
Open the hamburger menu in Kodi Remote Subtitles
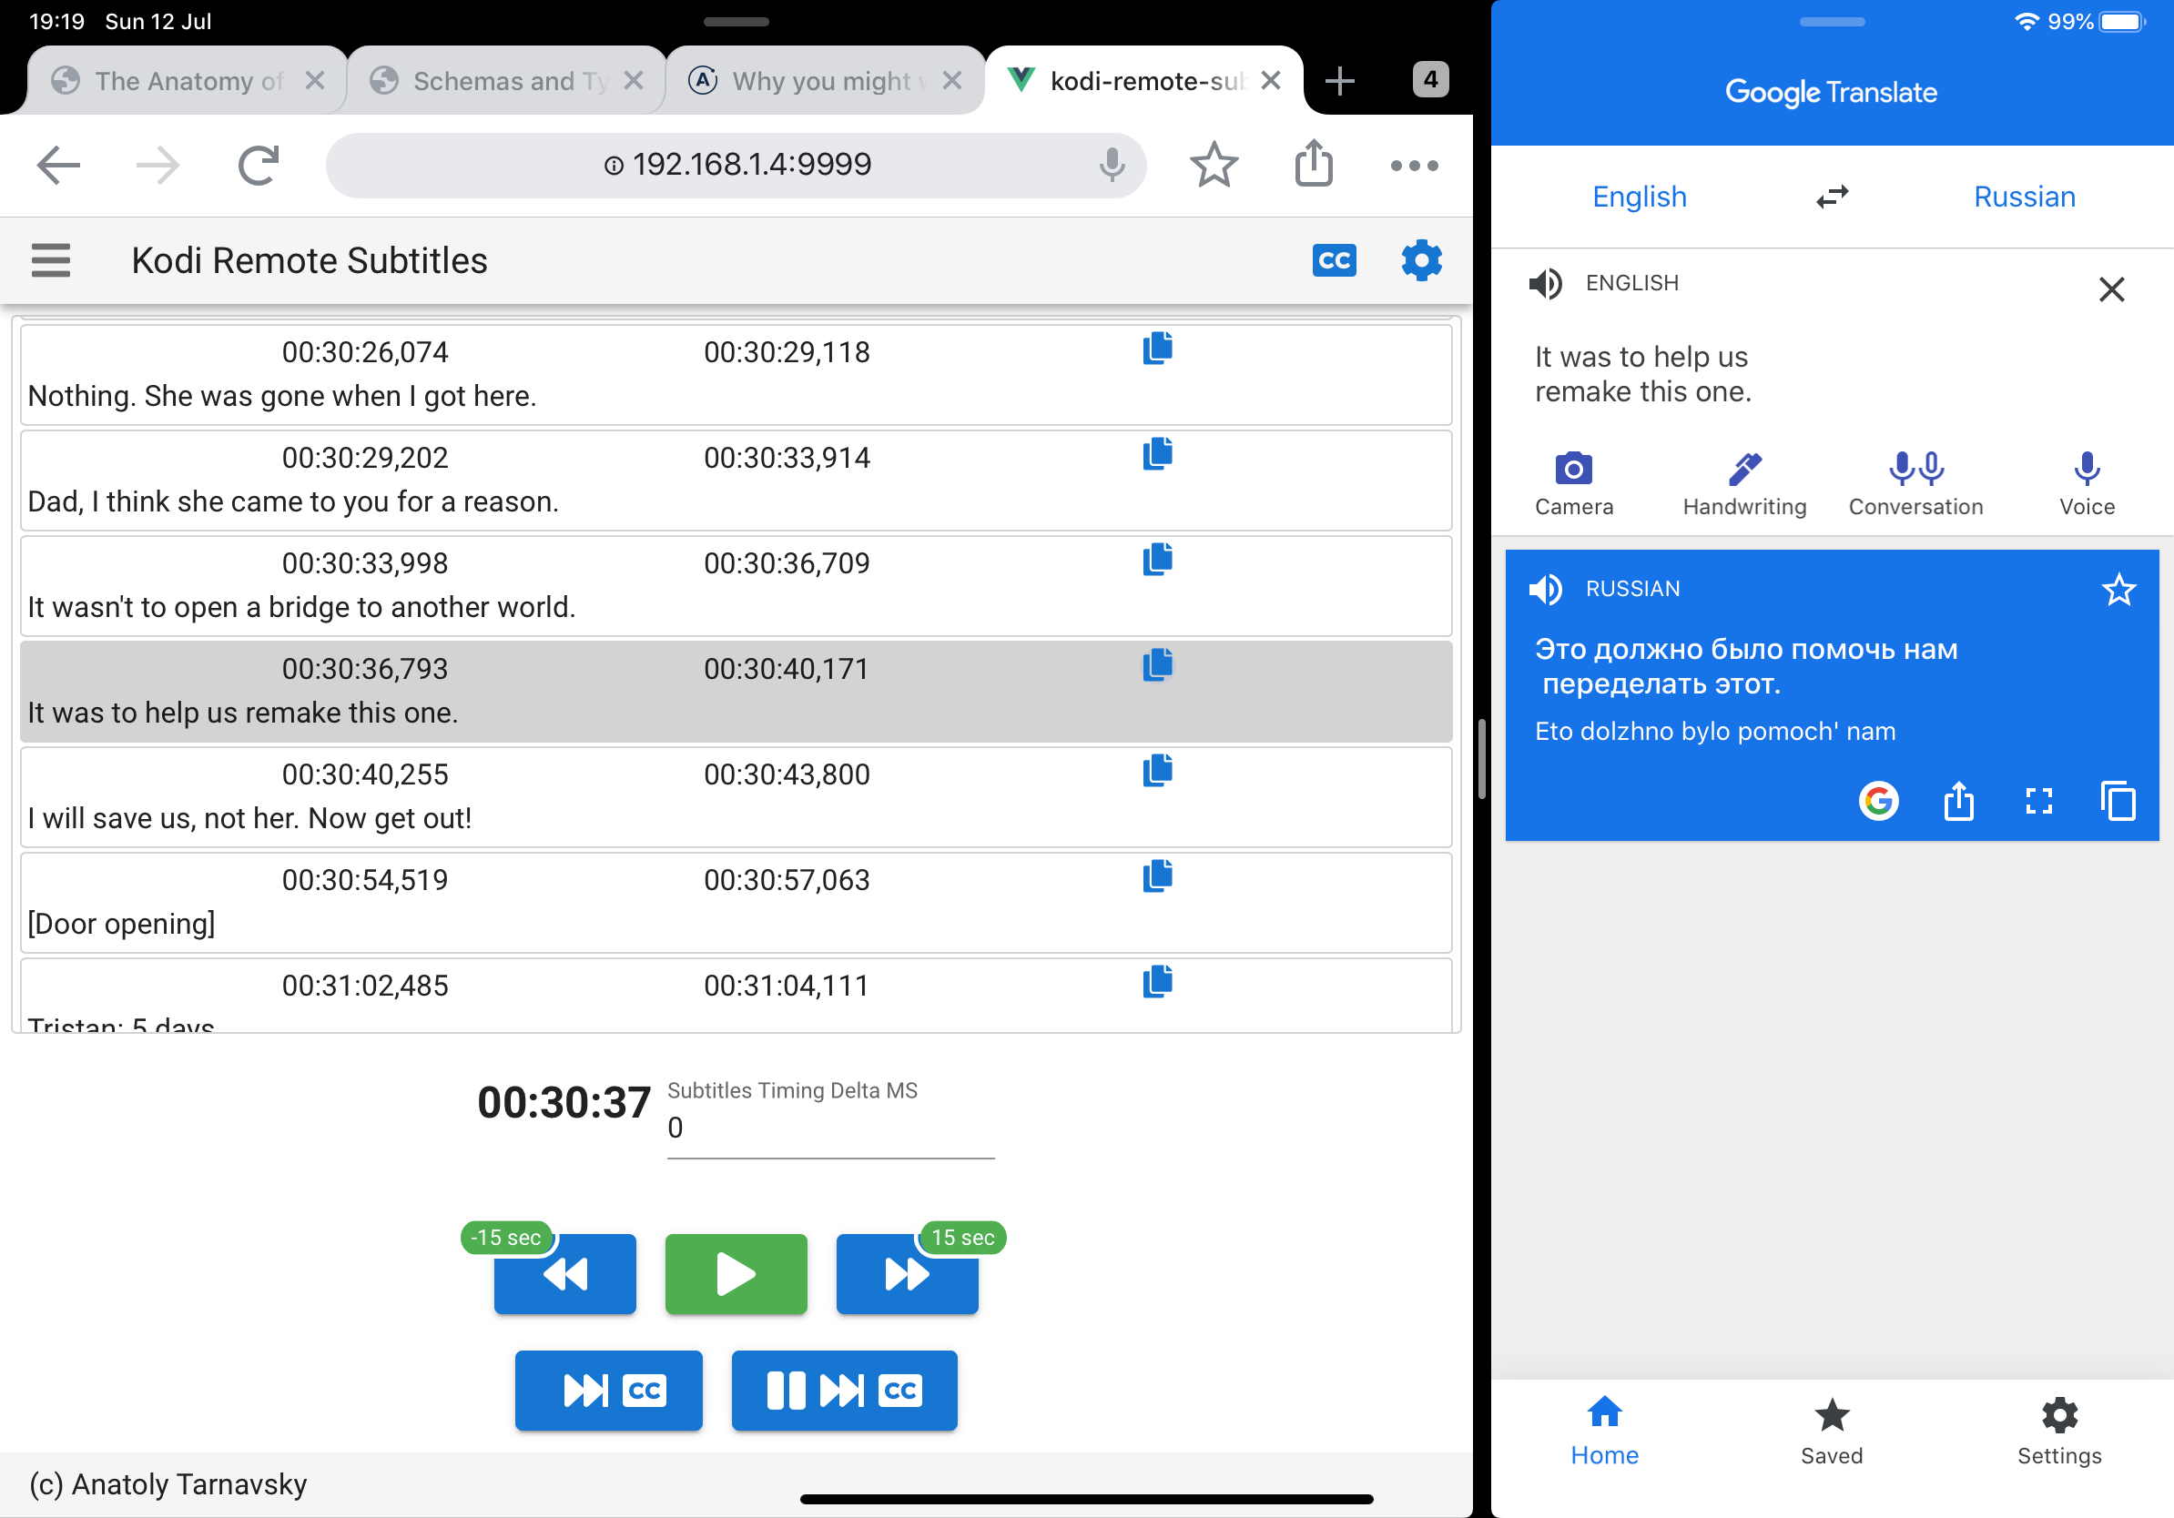pyautogui.click(x=51, y=260)
